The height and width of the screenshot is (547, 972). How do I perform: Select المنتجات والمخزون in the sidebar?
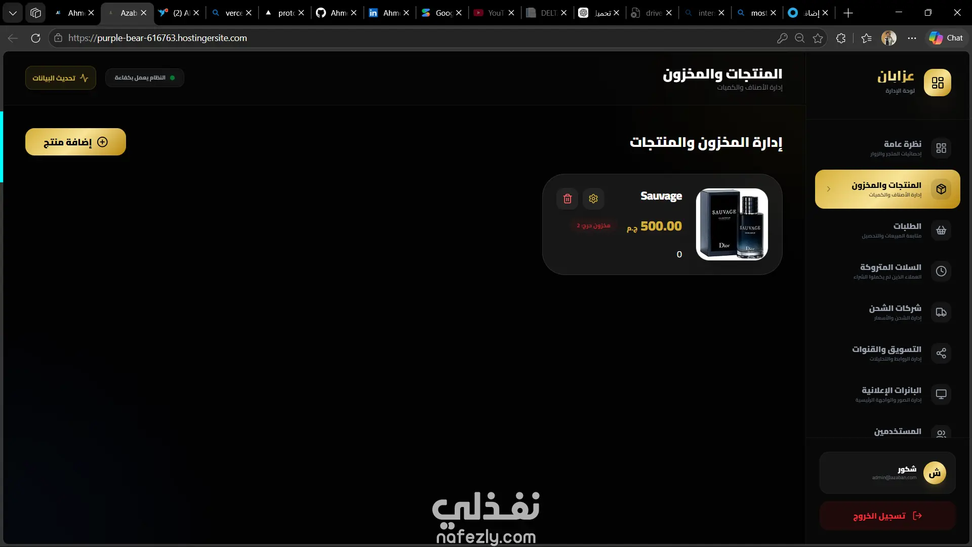coord(887,189)
